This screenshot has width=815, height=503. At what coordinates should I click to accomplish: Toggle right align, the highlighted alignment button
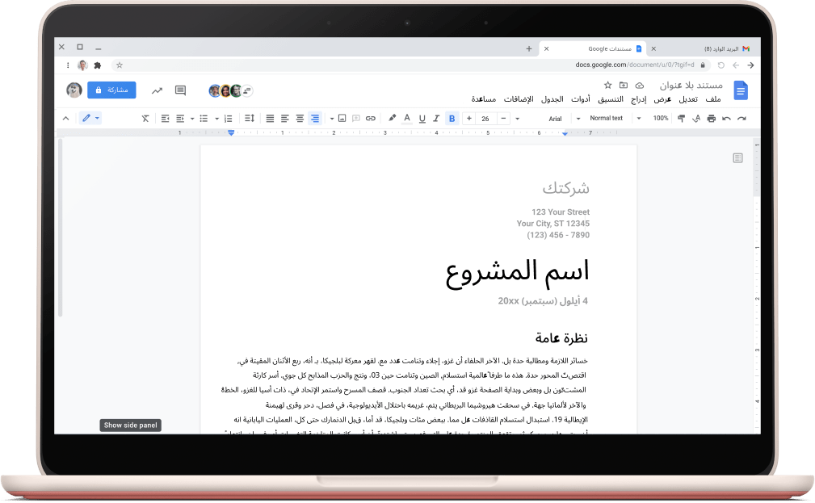click(x=315, y=119)
